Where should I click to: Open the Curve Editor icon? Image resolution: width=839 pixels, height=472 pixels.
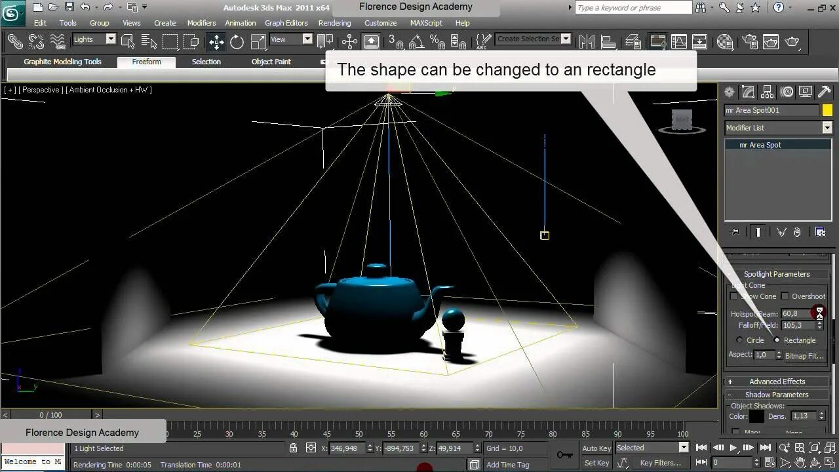[679, 42]
